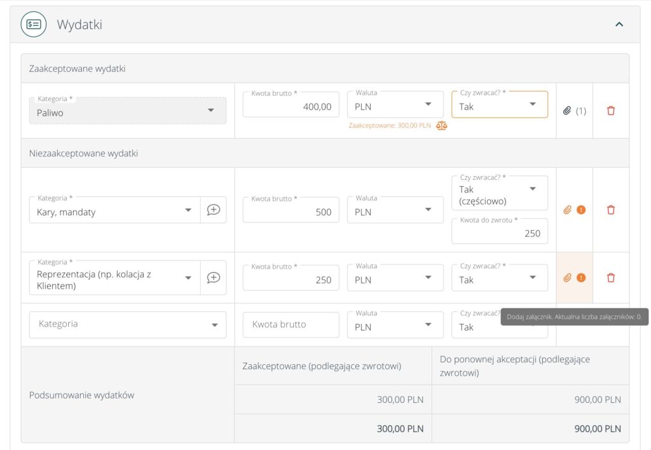Open Waluta dropdown in Kary, mandaty row
The height and width of the screenshot is (450, 651).
(x=395, y=210)
